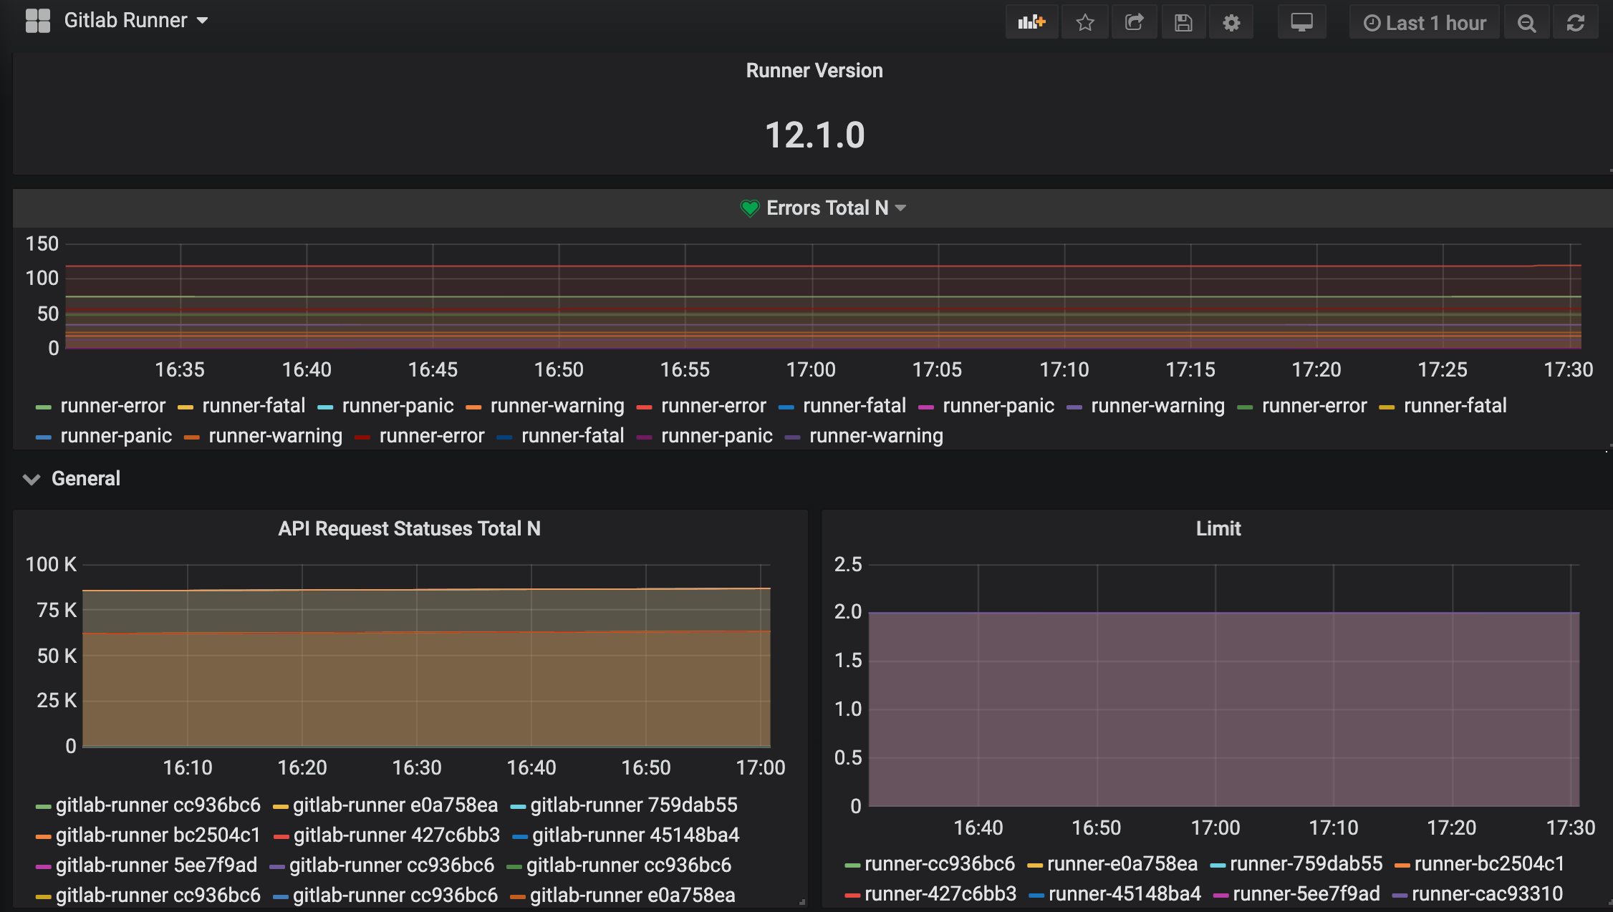This screenshot has height=912, width=1613.
Task: Cycle view mode with the monitor icon
Action: point(1301,22)
